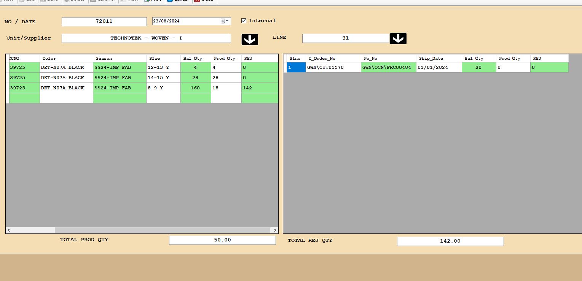Click the GWN\CUT01570 order number cell
The height and width of the screenshot is (281, 582).
[x=333, y=67]
